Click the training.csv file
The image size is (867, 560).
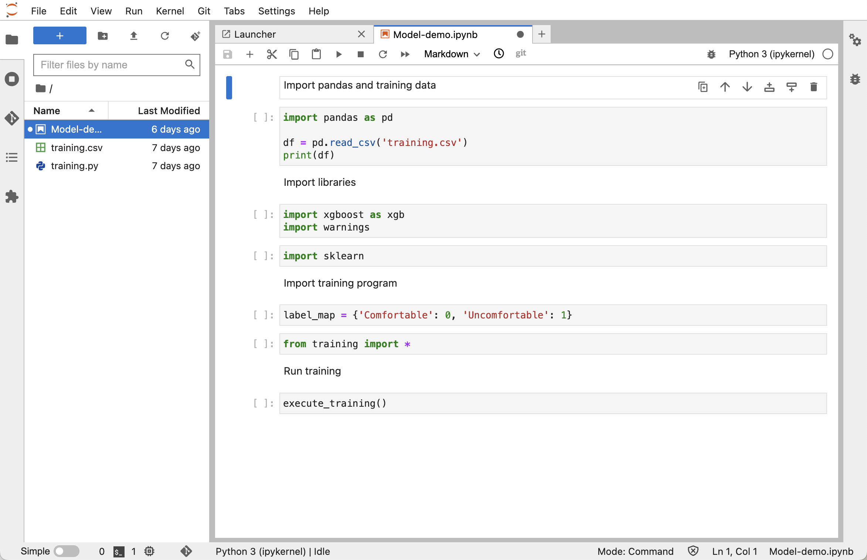point(76,147)
